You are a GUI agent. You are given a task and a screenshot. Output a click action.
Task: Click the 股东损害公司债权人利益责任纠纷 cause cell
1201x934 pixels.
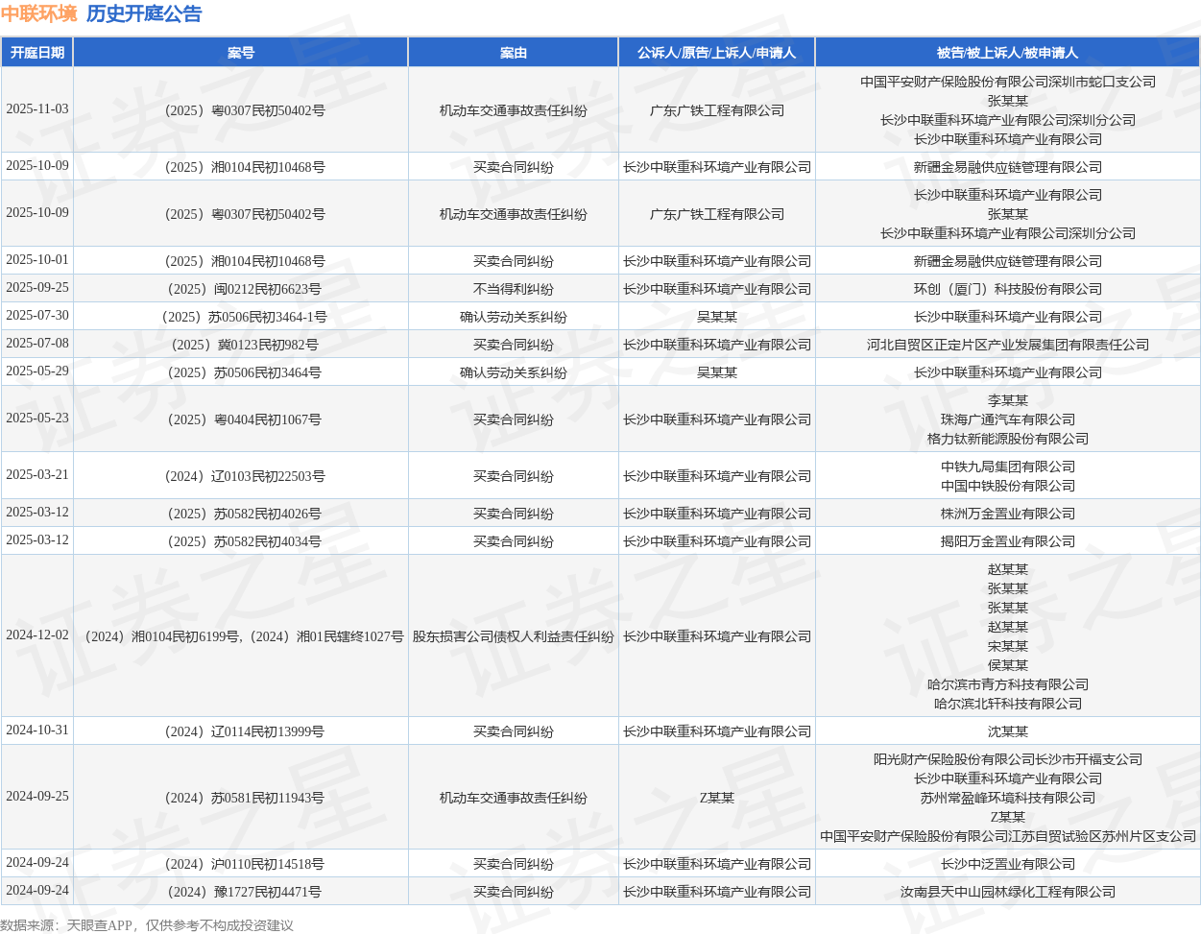tap(514, 636)
